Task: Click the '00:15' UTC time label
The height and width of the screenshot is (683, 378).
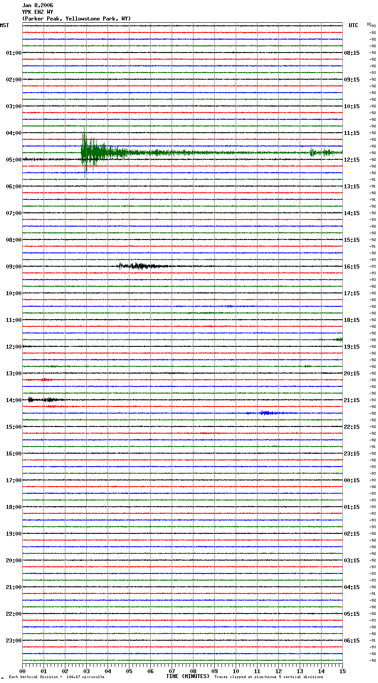Action: tap(352, 480)
